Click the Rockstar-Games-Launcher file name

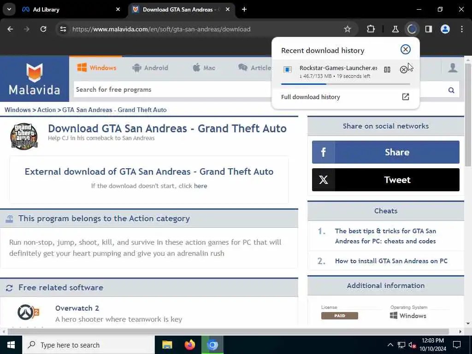pyautogui.click(x=338, y=68)
